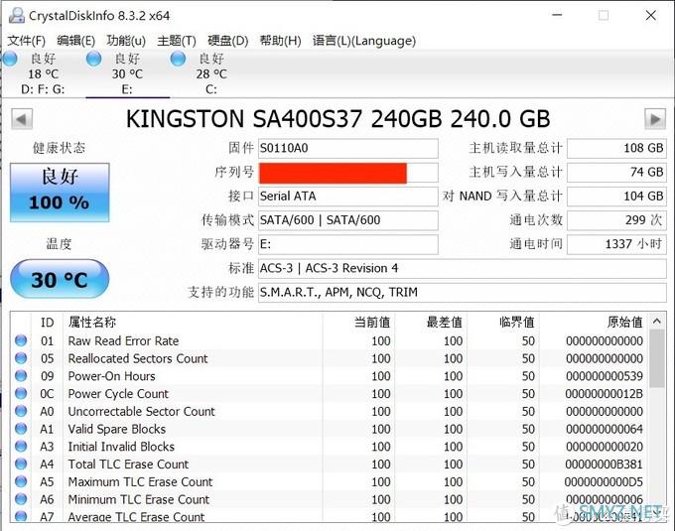Screen dimensions: 675x531
Task: Select the Power Cycle Count row name
Action: [118, 394]
